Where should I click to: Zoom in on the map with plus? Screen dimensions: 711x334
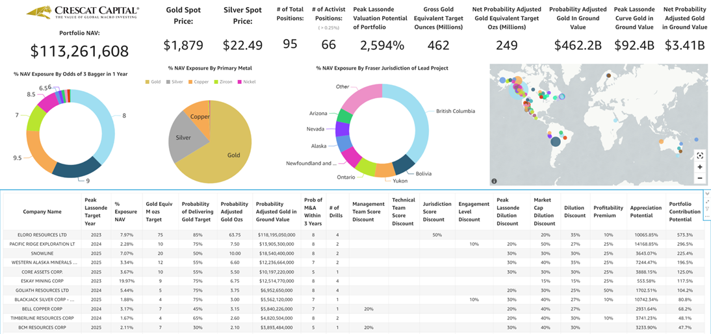(700, 167)
